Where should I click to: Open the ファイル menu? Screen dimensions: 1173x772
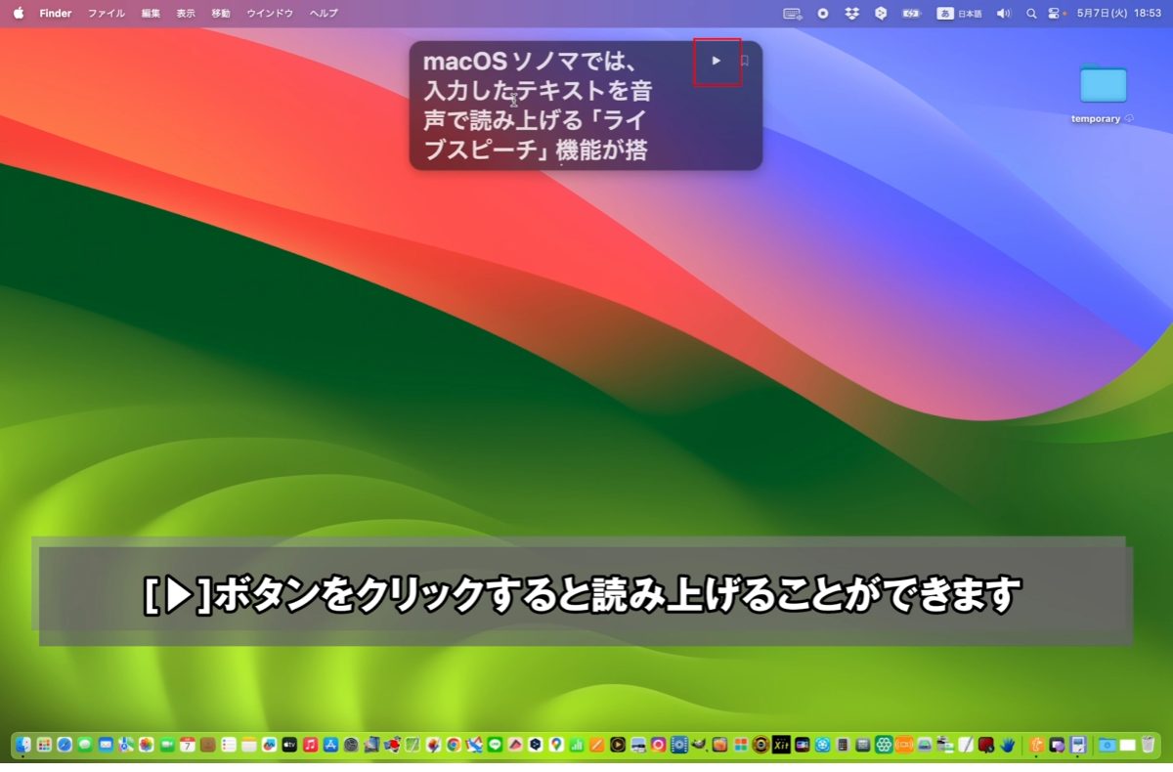[107, 14]
